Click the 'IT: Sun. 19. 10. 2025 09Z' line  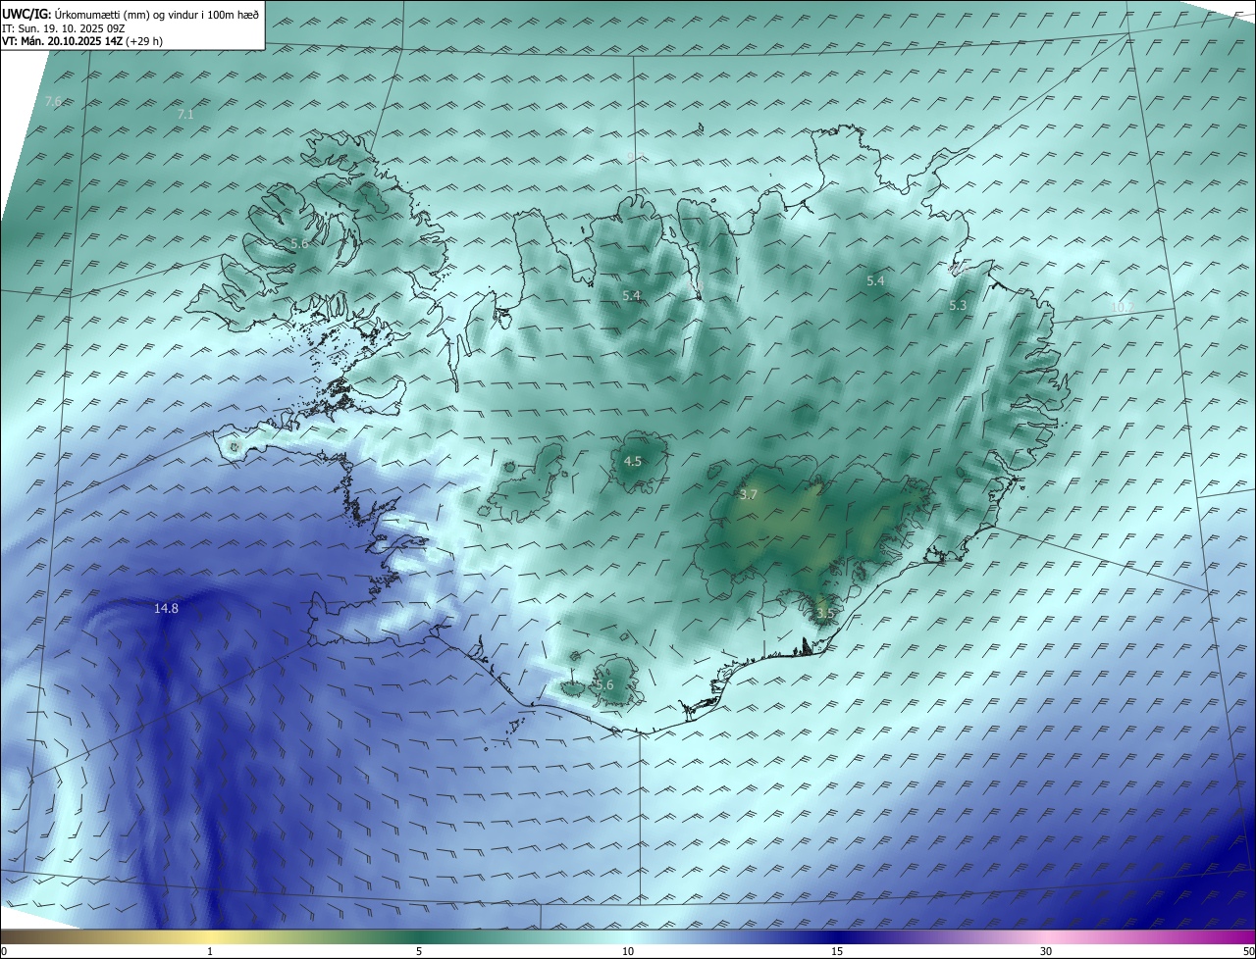62,28
